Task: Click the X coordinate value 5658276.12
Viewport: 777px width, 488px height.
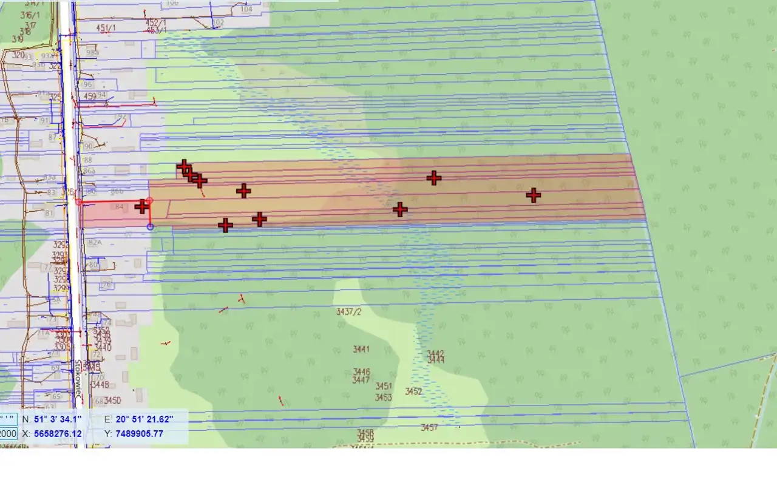Action: (x=58, y=433)
